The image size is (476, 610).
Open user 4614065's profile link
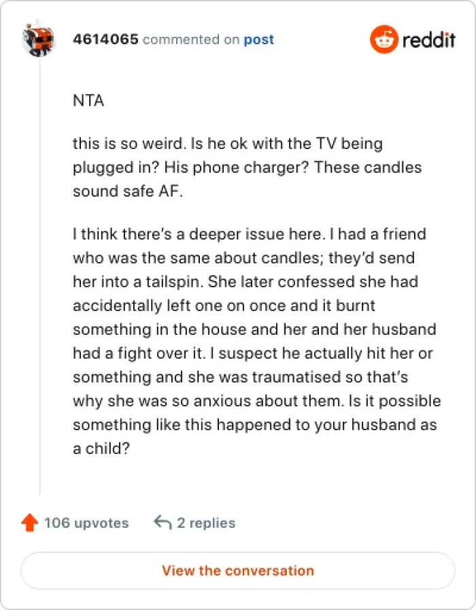tap(105, 39)
